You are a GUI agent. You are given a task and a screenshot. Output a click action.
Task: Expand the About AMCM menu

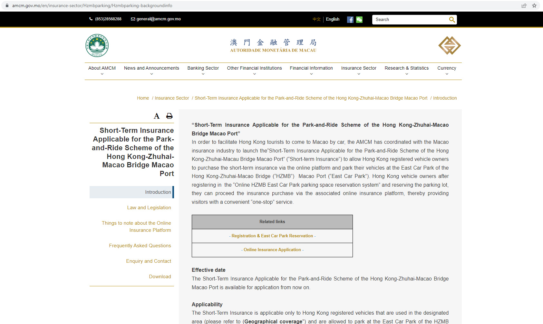point(102,71)
